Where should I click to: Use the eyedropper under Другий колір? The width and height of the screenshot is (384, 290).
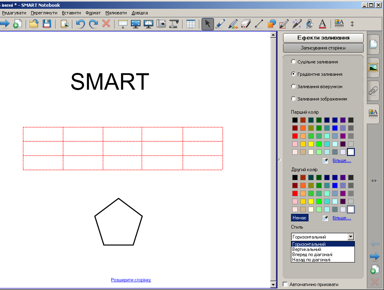325,218
